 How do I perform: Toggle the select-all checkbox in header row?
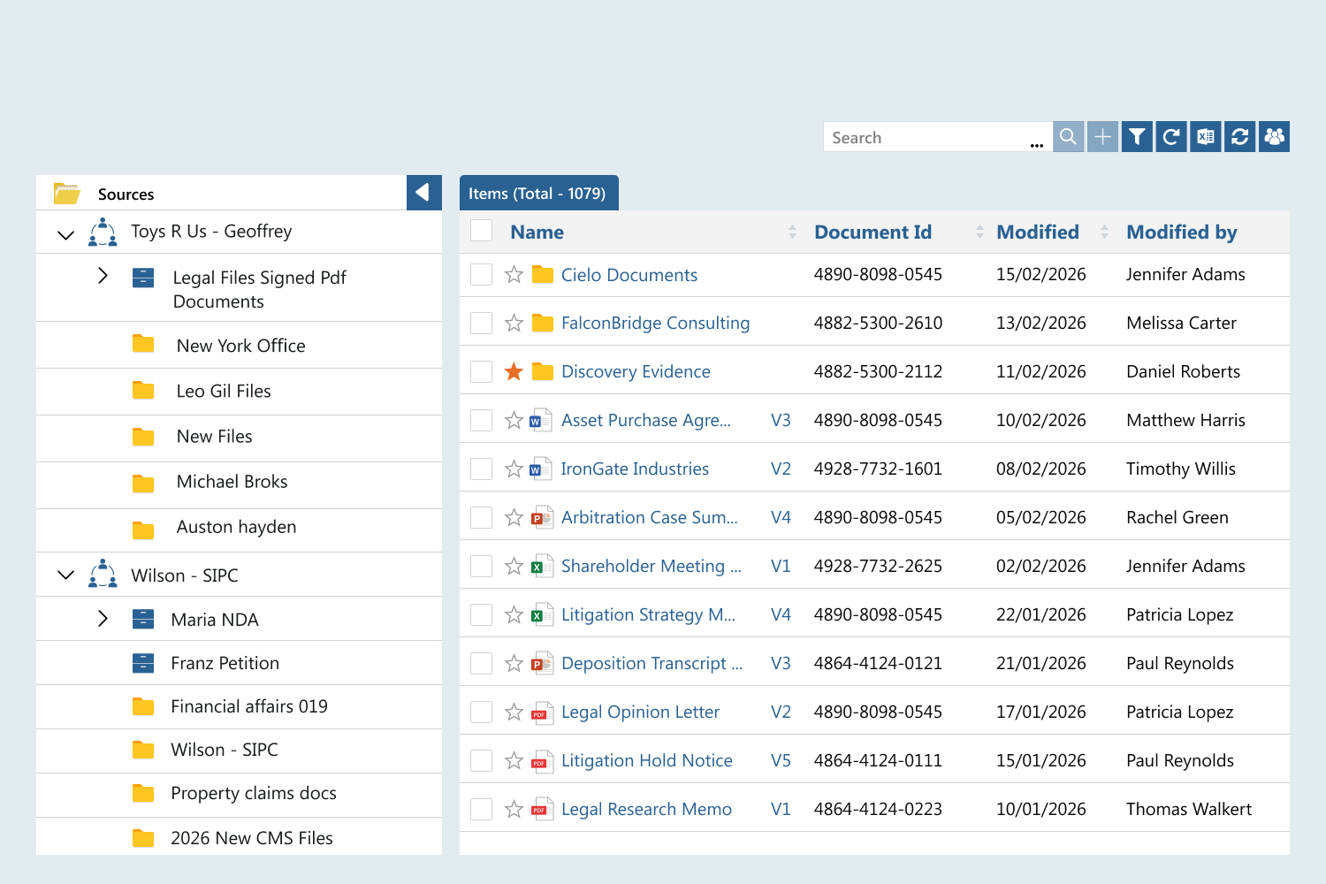coord(481,230)
